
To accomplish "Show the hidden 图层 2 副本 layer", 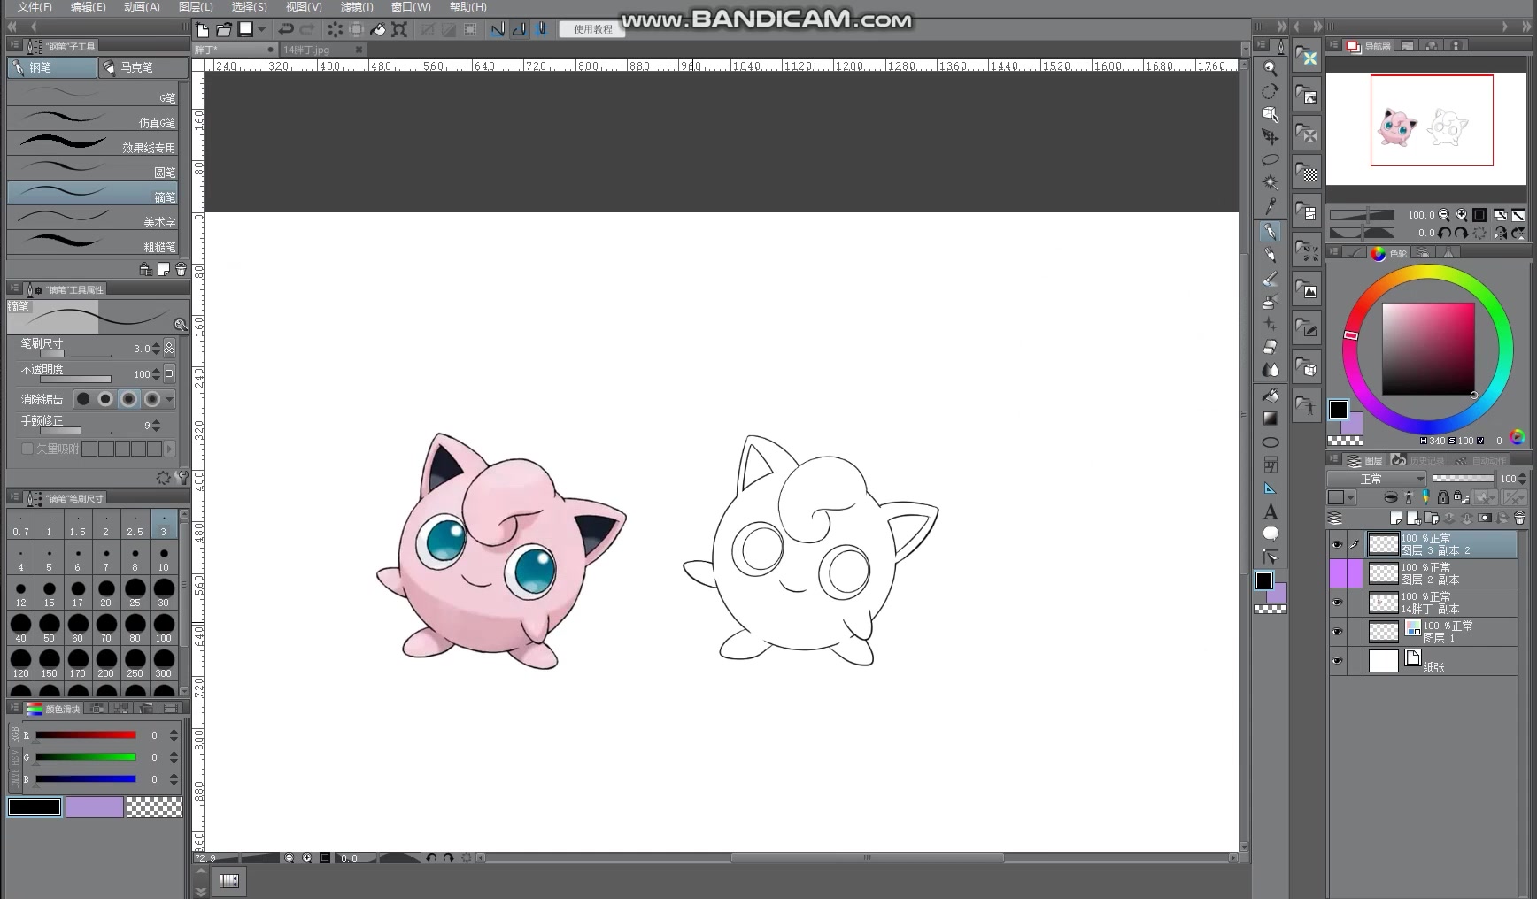I will tap(1337, 573).
